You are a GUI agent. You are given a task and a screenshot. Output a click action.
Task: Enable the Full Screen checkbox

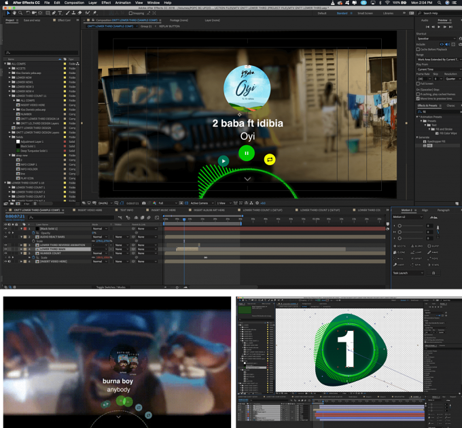[418, 84]
